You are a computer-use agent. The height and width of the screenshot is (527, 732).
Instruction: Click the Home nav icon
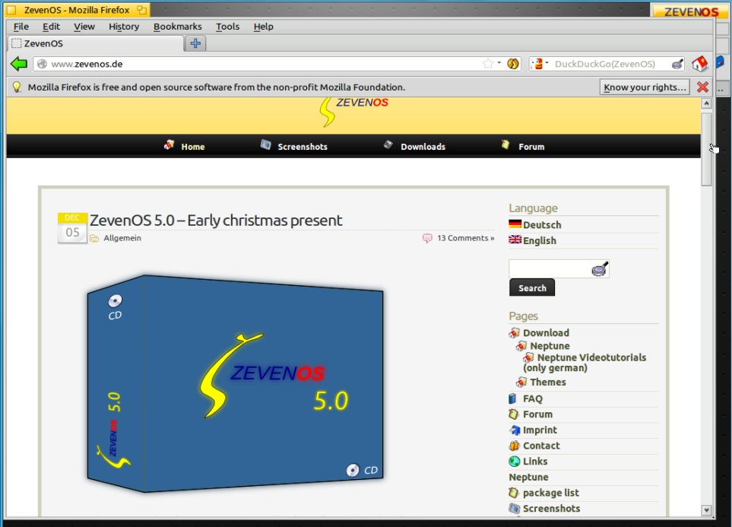[x=169, y=144]
